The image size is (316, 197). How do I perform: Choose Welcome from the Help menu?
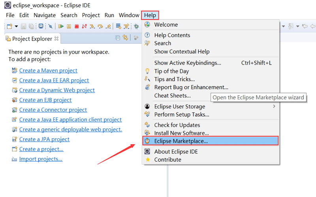211,24
